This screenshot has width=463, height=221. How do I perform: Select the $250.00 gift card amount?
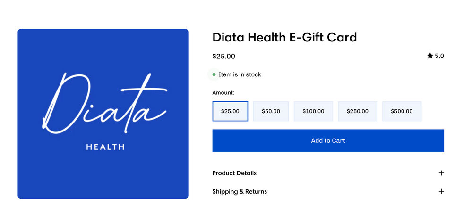pyautogui.click(x=357, y=111)
